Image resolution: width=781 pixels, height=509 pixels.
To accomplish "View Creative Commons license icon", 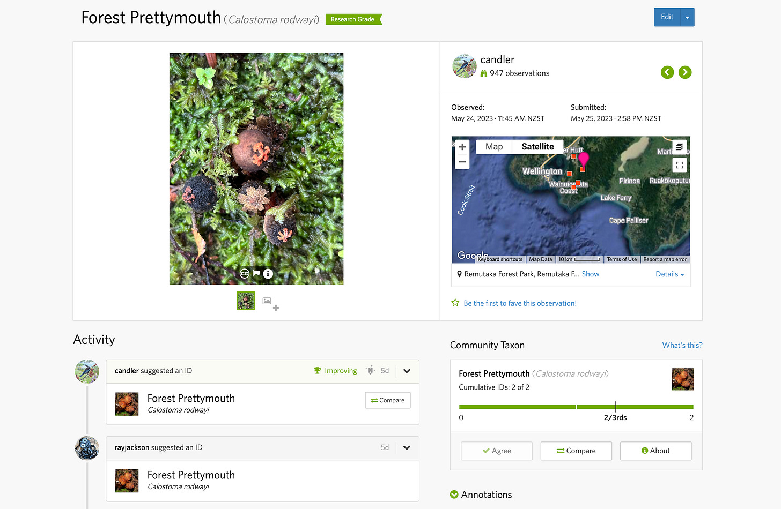I will (245, 273).
